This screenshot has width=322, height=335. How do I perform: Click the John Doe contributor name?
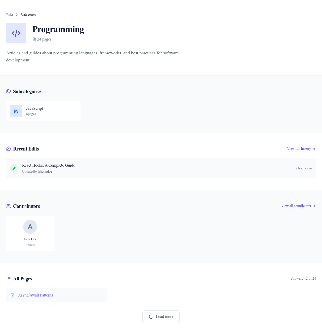pyautogui.click(x=30, y=239)
